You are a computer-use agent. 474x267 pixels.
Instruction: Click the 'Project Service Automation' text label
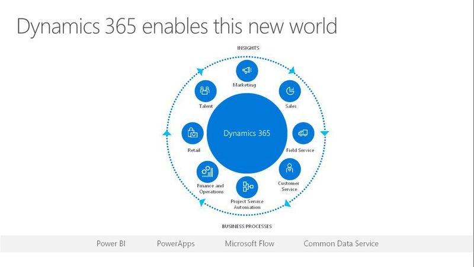(x=247, y=204)
